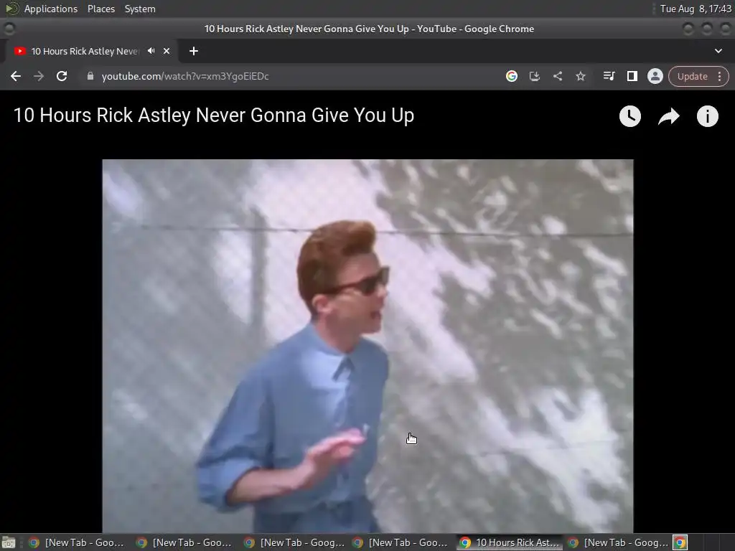Click the browser forward arrow
The image size is (735, 551).
coord(39,76)
